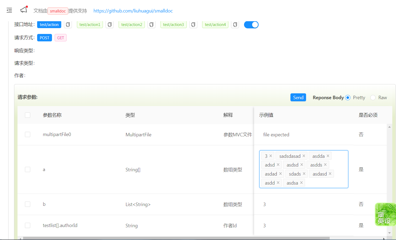The image size is (396, 240).
Task: Remove the sadsdasad example value tag
Action: pyautogui.click(x=304, y=156)
